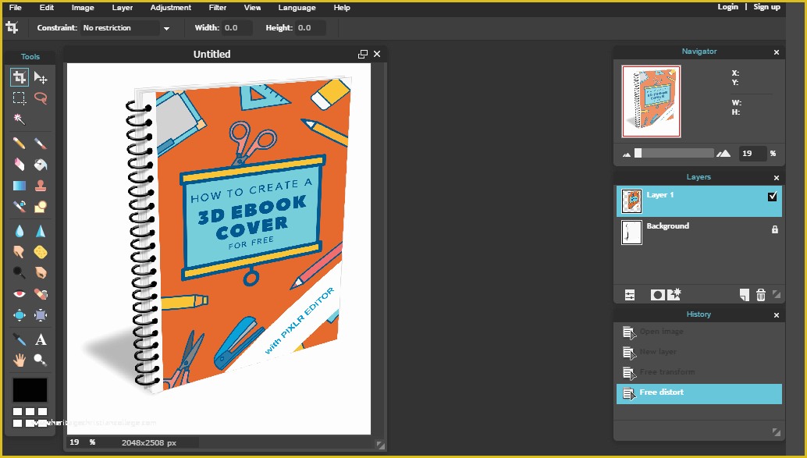
Task: Select the Paint Bucket tool
Action: [x=41, y=164]
